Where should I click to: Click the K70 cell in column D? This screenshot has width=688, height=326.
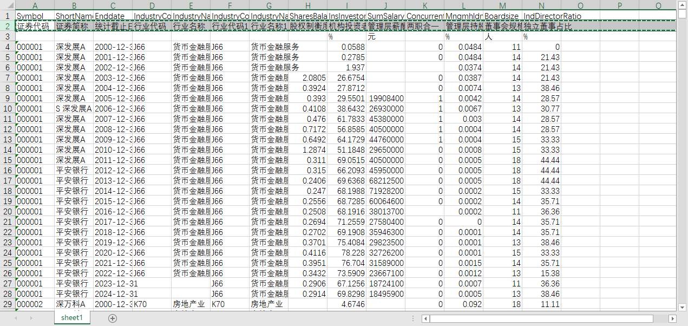pyautogui.click(x=152, y=304)
